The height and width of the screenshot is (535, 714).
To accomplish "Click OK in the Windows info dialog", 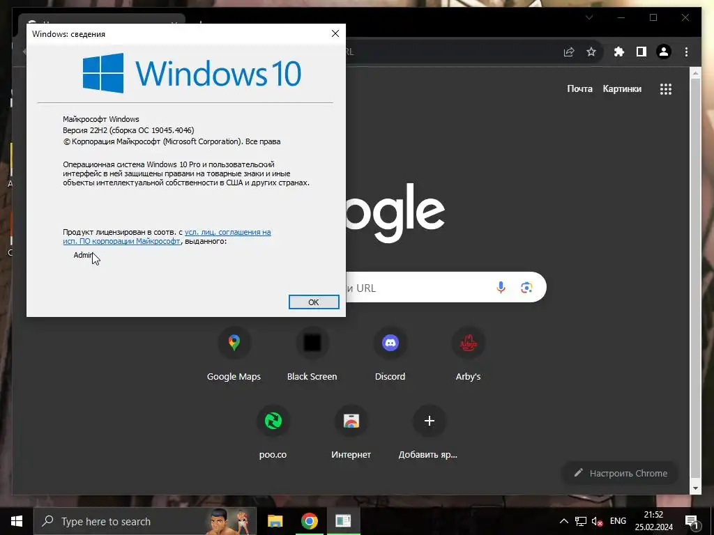I will [314, 302].
